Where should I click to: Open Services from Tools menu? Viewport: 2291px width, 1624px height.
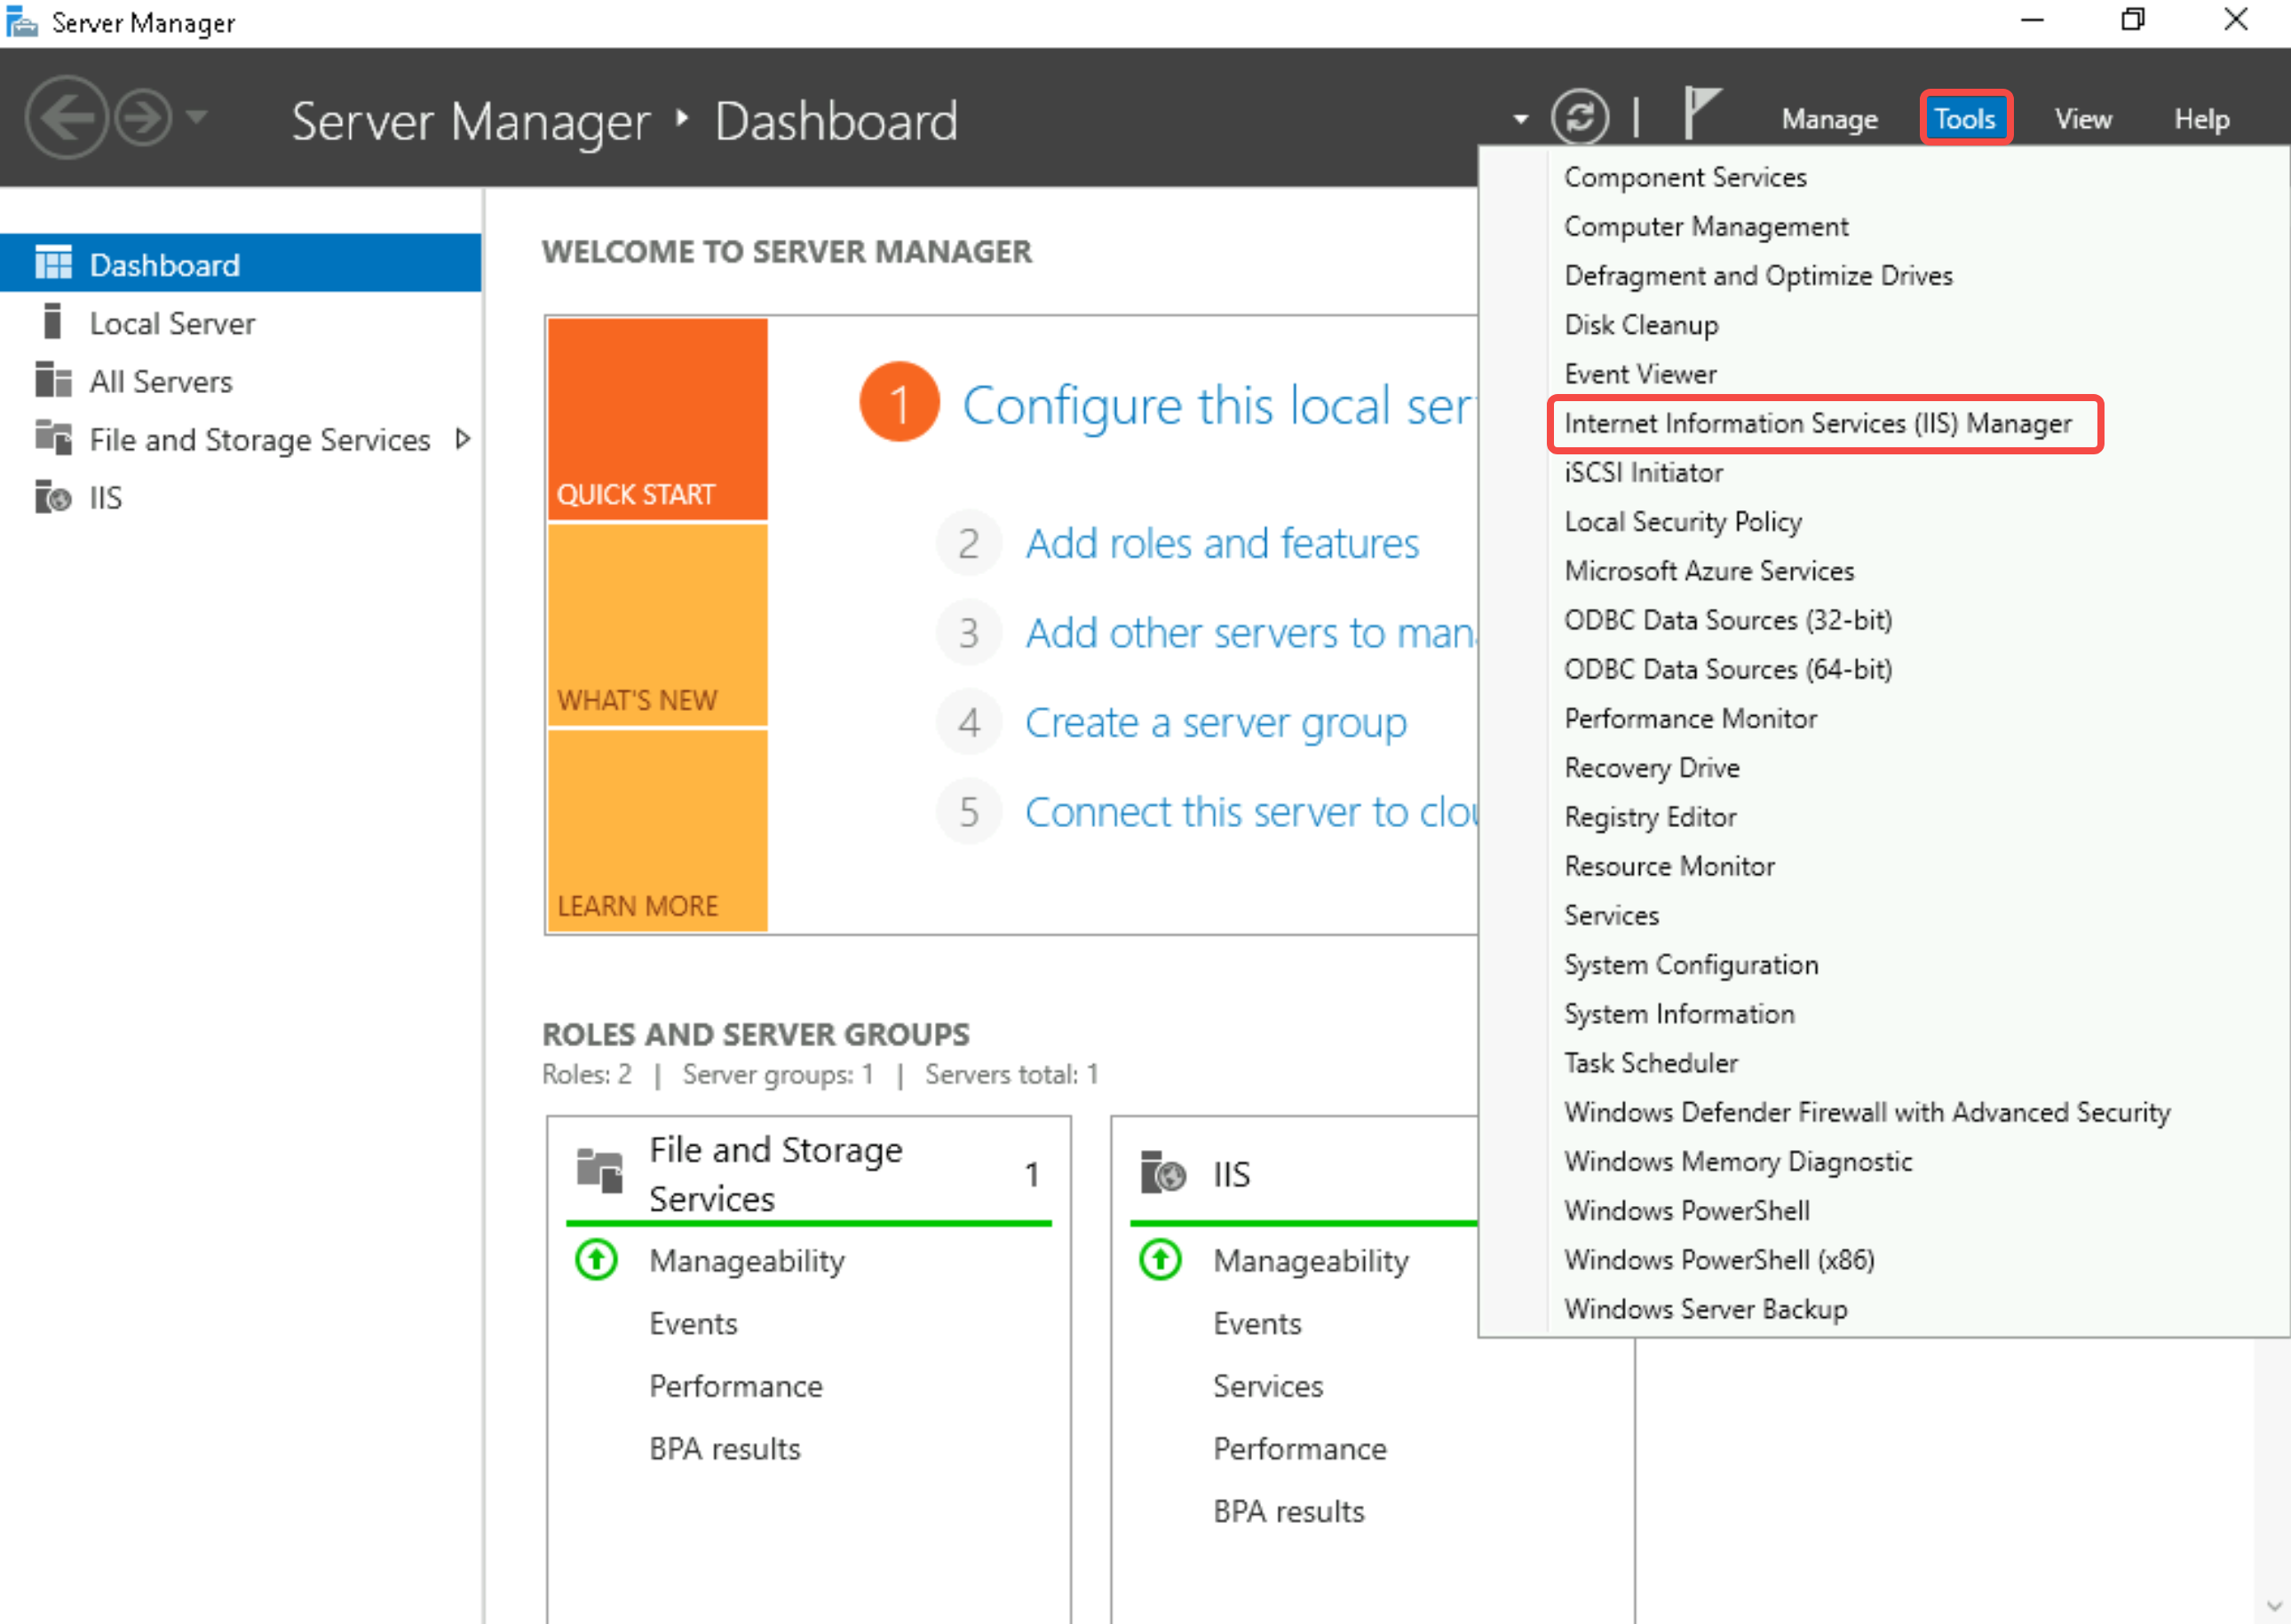pos(1611,915)
